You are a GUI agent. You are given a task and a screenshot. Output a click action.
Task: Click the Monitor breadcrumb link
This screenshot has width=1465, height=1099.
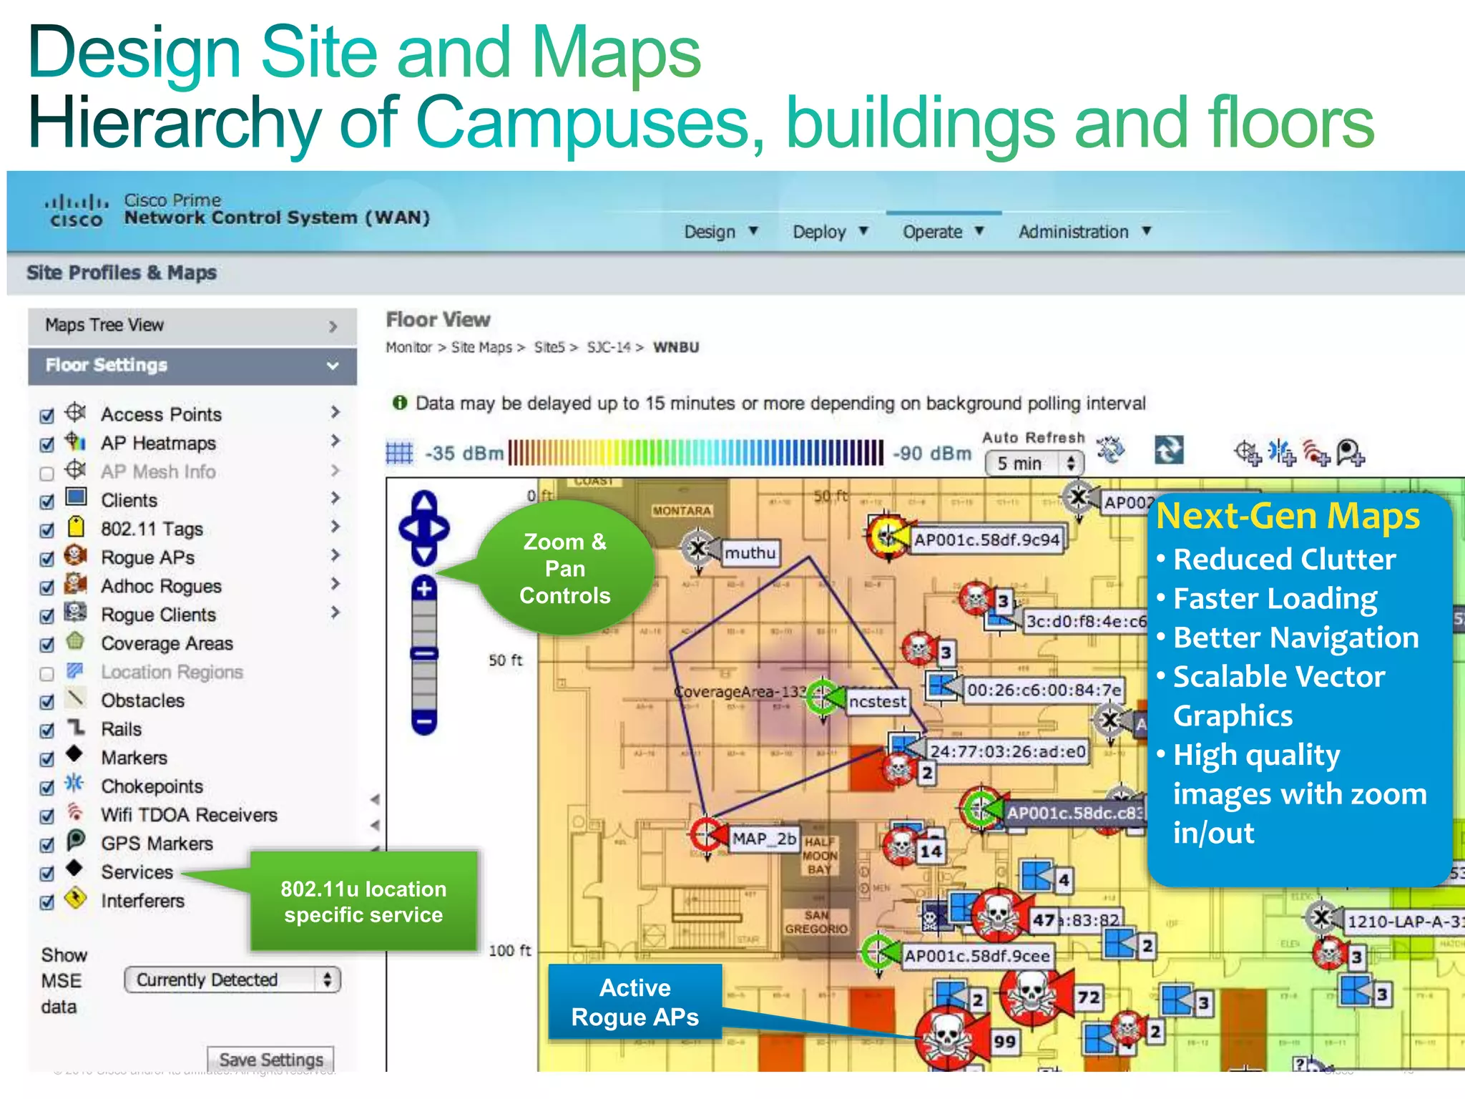409,347
